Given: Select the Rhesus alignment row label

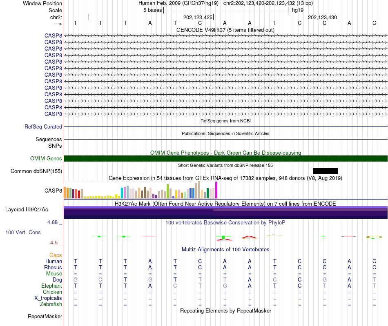Looking at the screenshot, I should point(53,267).
